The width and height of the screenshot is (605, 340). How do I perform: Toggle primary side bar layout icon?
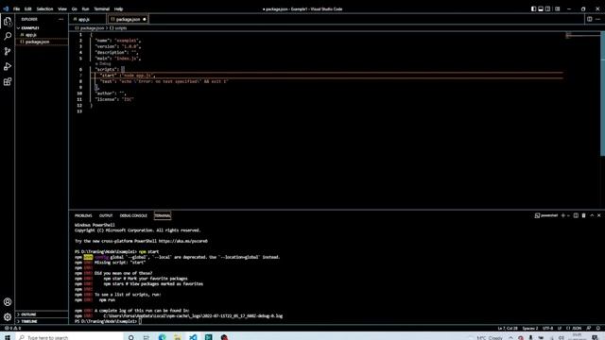point(533,8)
